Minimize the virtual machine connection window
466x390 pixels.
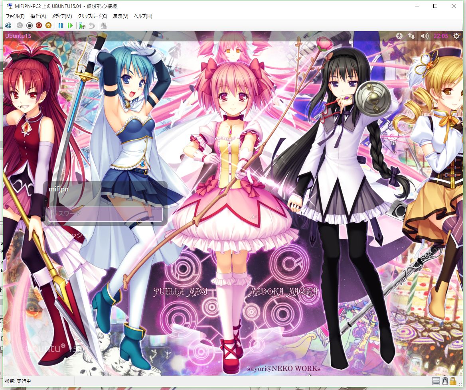(x=417, y=6)
